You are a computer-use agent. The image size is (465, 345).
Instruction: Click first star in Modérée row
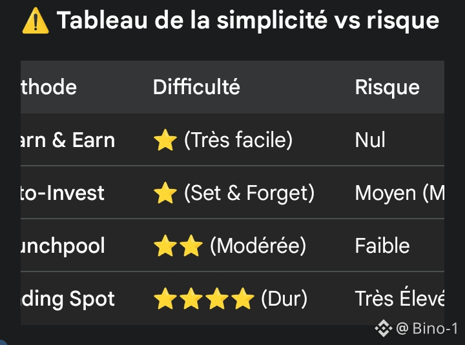(165, 246)
